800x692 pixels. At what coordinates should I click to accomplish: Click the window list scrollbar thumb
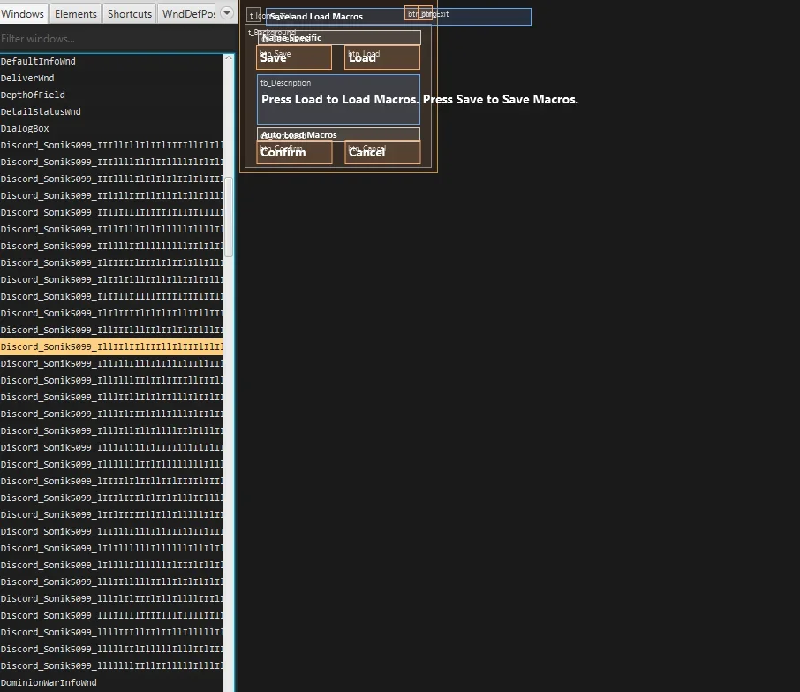(x=229, y=217)
